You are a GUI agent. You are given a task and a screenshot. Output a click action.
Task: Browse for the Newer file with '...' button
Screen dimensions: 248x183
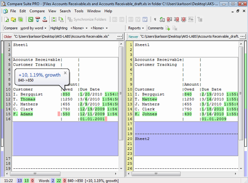tap(242, 37)
